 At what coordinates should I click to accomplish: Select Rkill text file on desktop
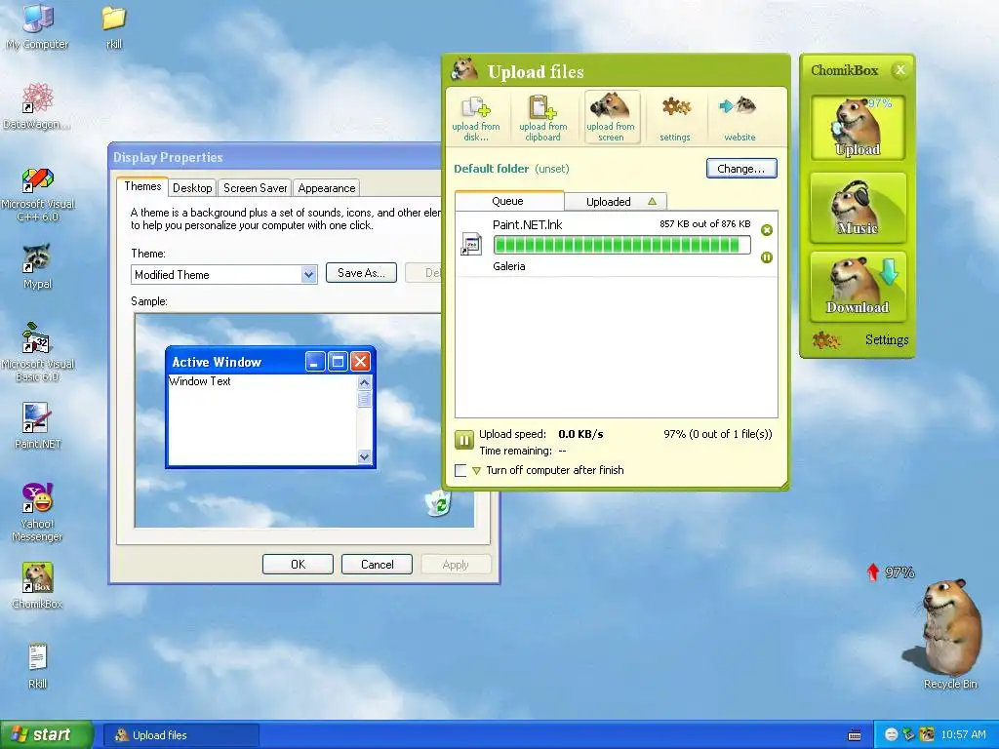point(38,665)
